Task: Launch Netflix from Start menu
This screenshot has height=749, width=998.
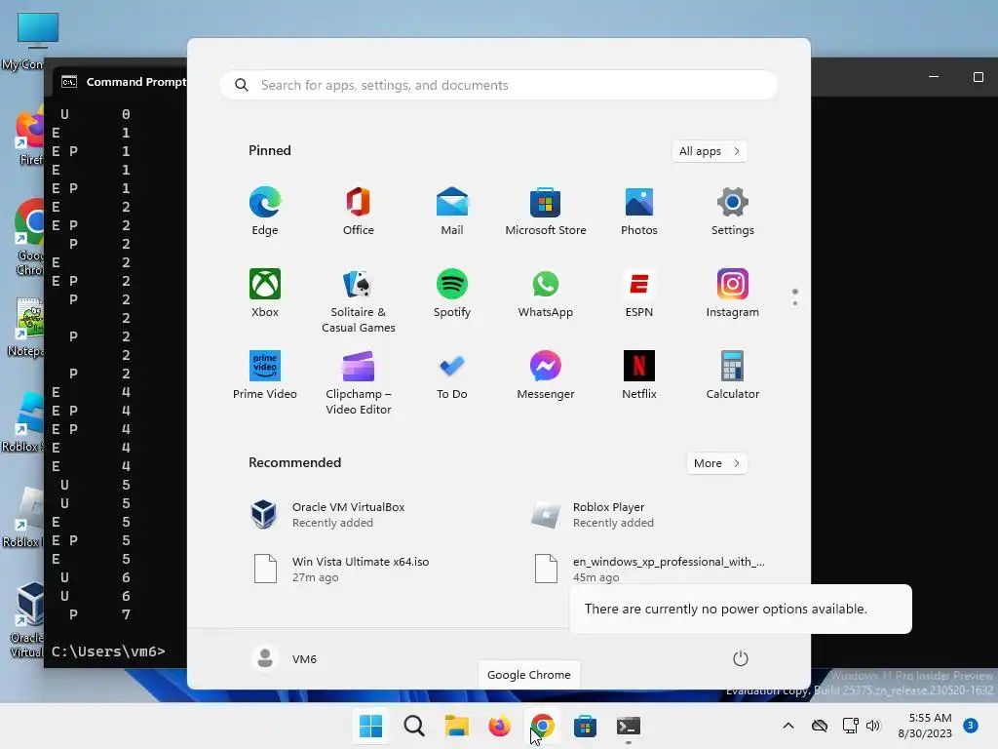Action: tap(639, 375)
